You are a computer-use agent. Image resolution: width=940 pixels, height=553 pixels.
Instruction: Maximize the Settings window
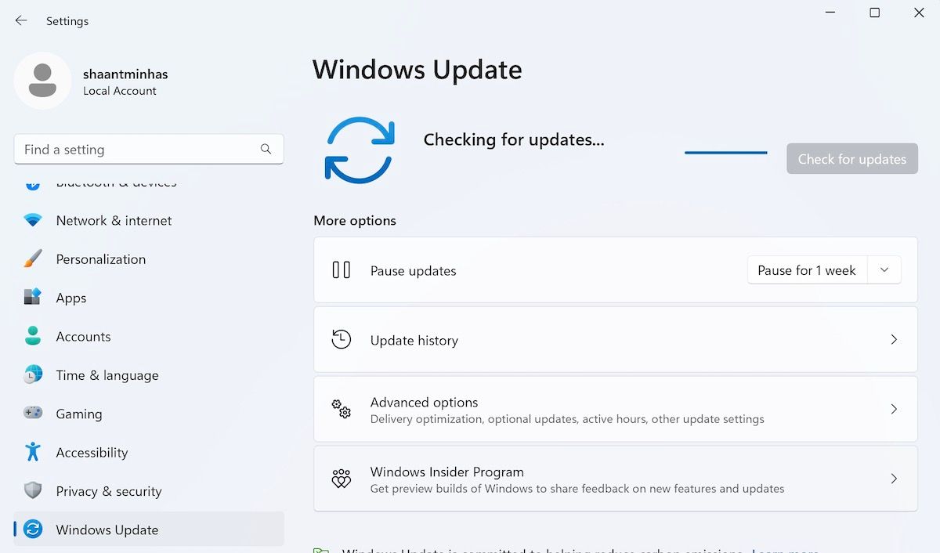pyautogui.click(x=875, y=13)
